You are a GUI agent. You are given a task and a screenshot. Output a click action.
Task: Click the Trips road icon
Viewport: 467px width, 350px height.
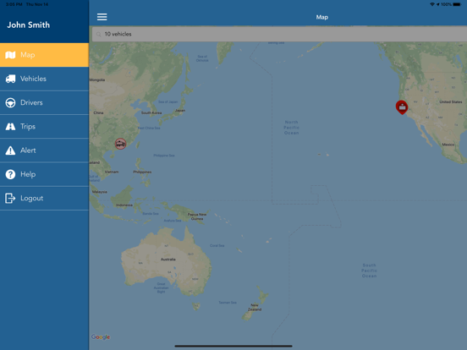(10, 127)
